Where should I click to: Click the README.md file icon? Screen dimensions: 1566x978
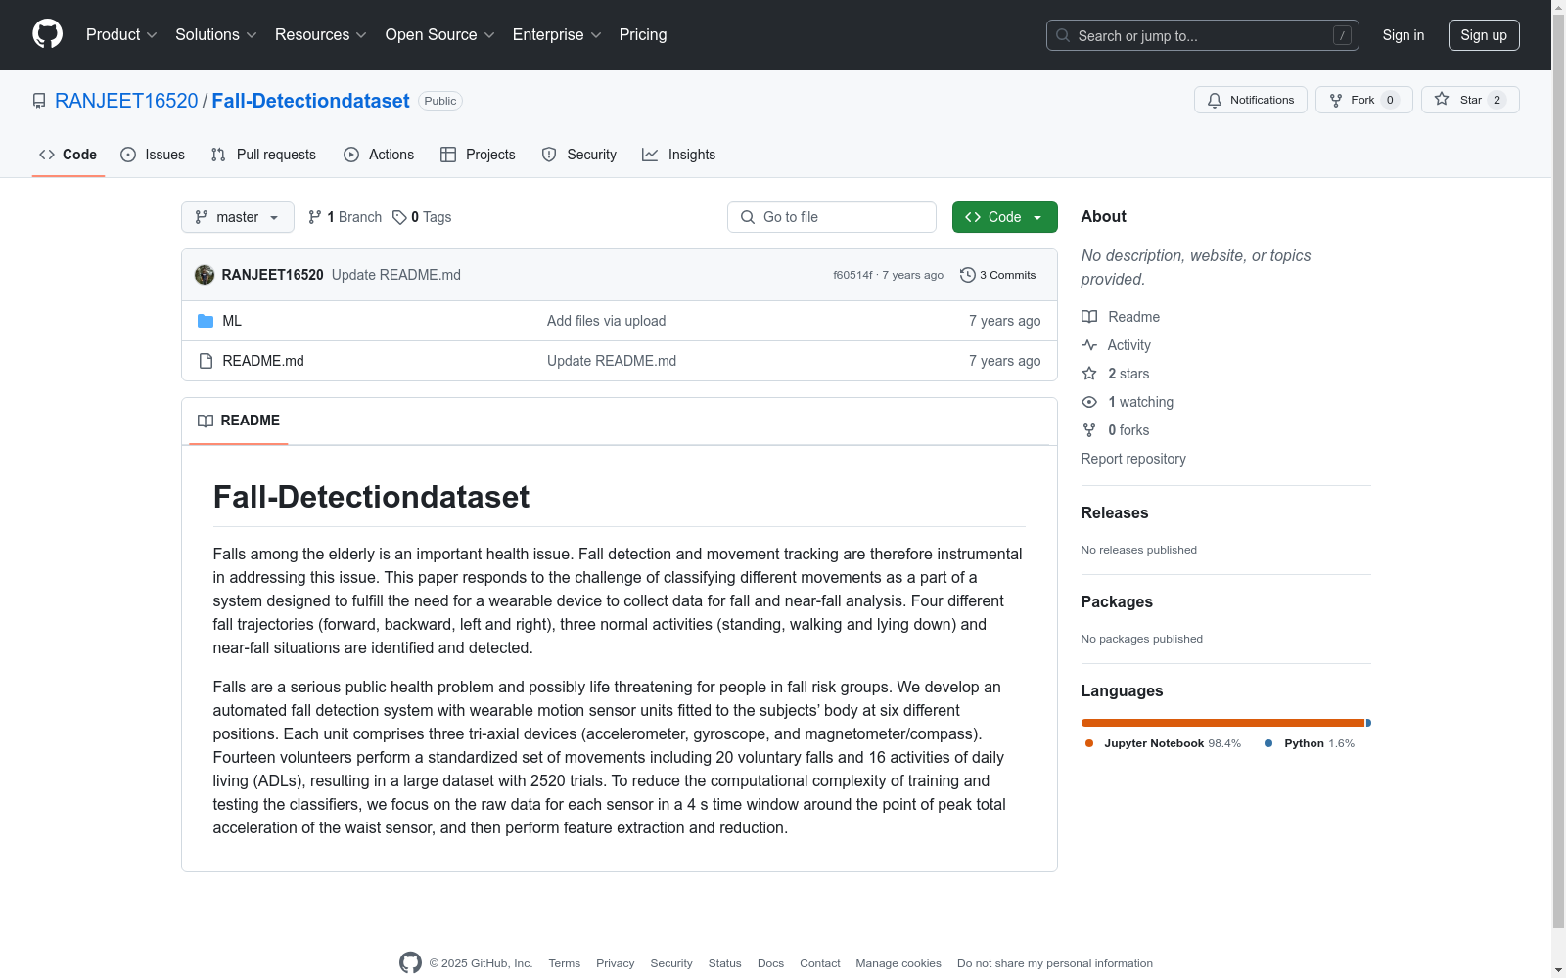(x=206, y=361)
